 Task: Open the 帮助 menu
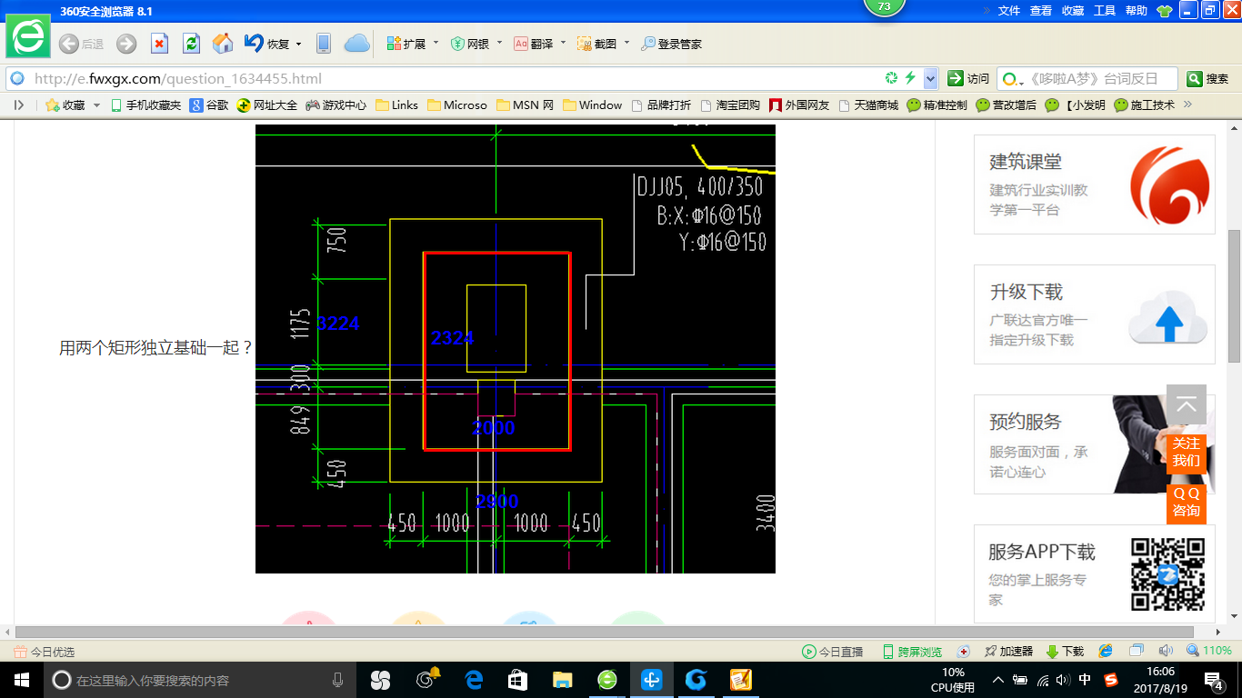(1137, 11)
